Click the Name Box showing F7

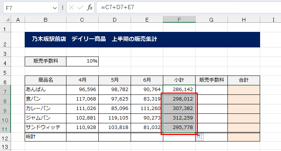(31, 8)
